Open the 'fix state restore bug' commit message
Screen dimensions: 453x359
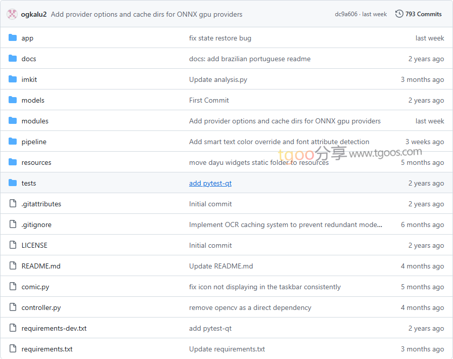point(220,38)
